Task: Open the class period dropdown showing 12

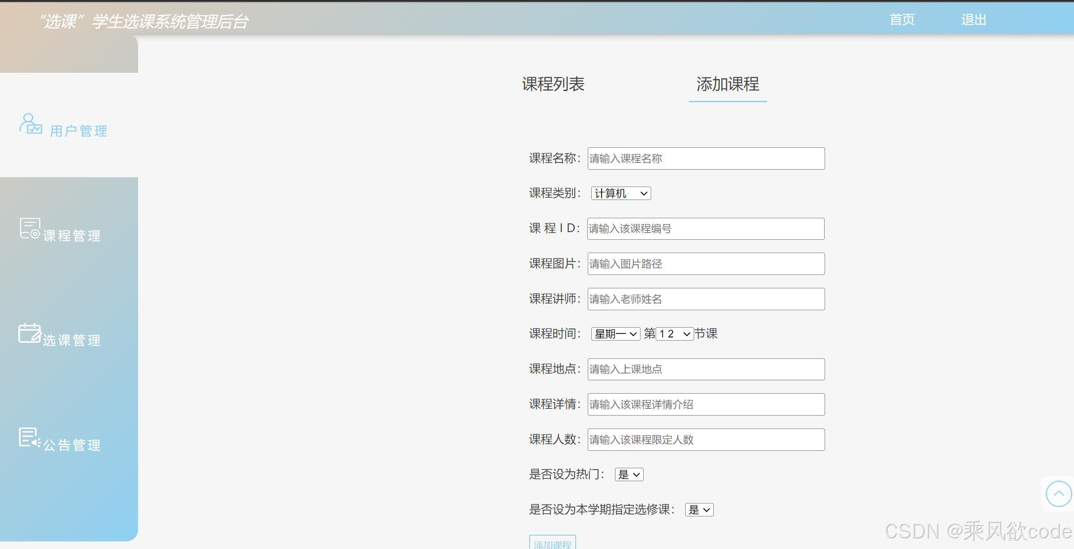Action: tap(673, 333)
